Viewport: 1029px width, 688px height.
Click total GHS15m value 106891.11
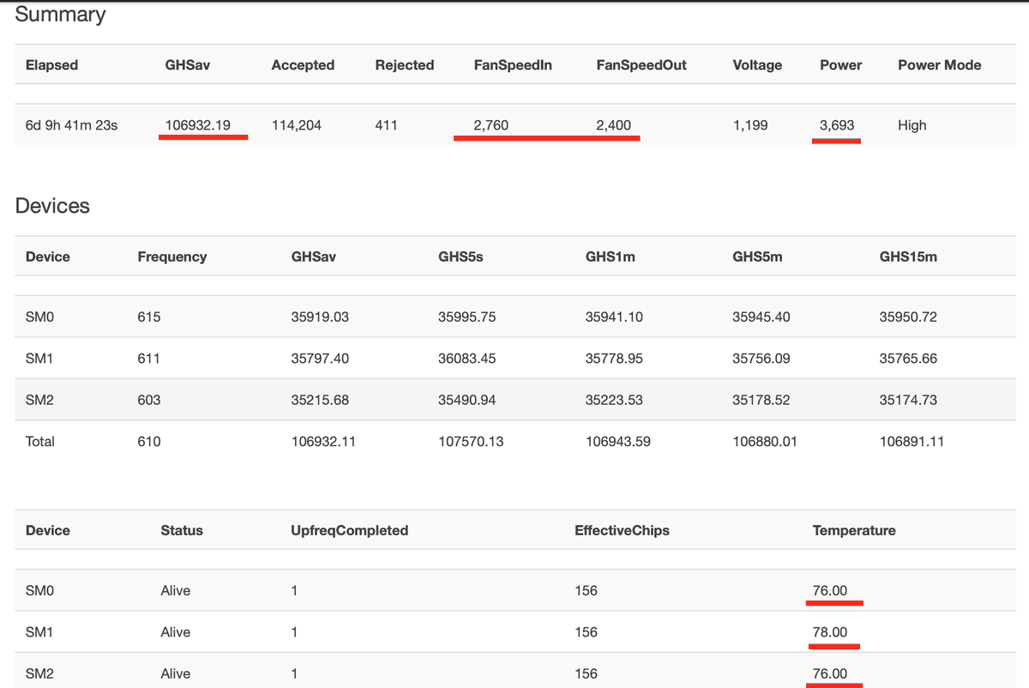[x=912, y=442]
